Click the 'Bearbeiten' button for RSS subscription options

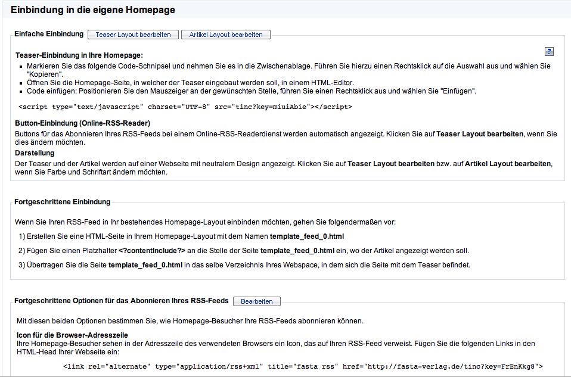[257, 301]
